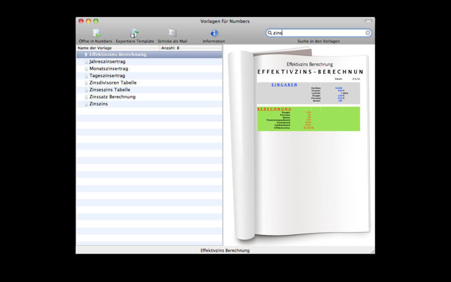Open the blue Information icon

click(x=214, y=33)
